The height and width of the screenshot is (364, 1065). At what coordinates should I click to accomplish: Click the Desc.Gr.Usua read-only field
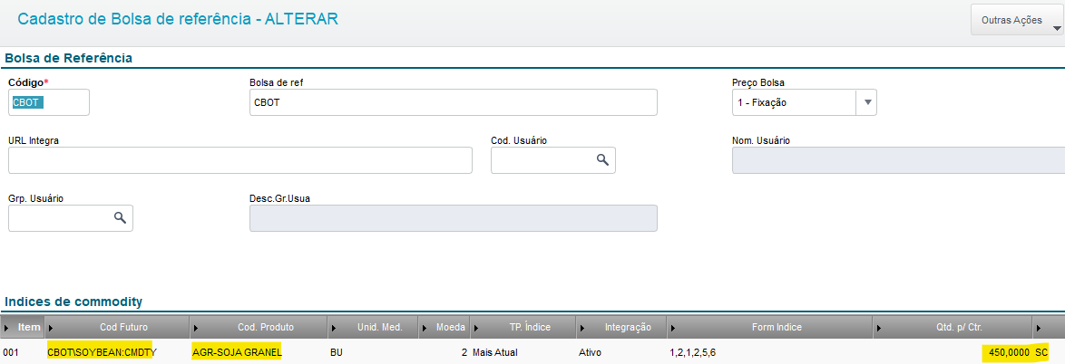[x=453, y=217]
